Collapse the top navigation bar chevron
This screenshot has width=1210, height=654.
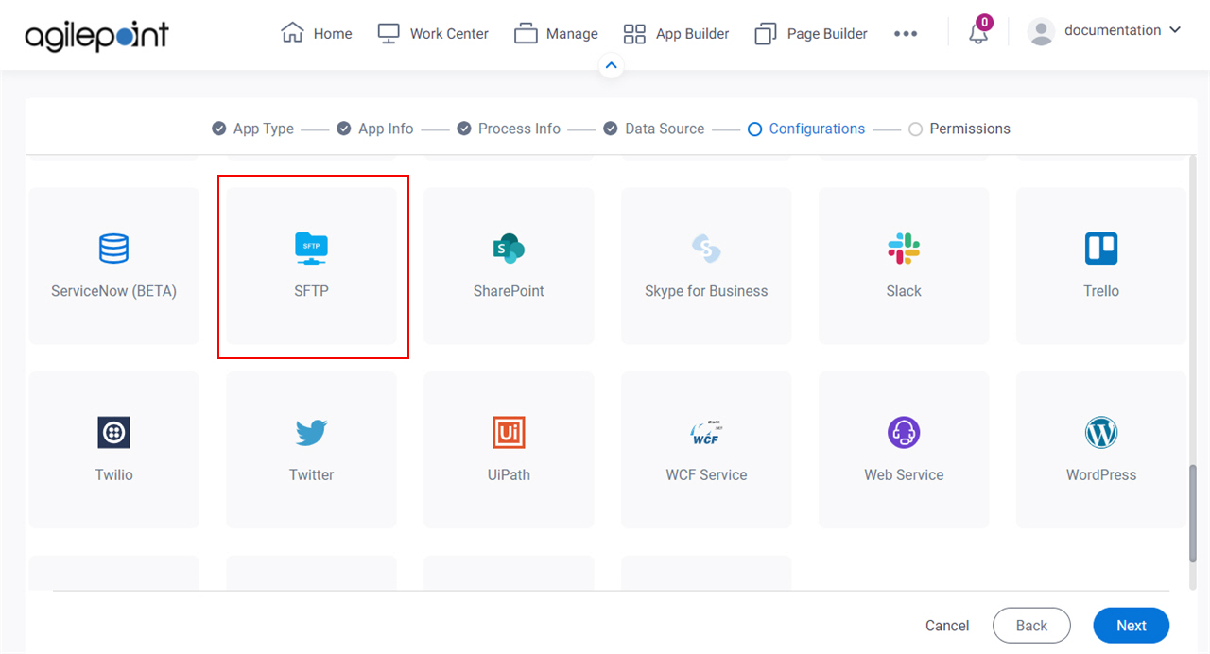click(x=611, y=66)
